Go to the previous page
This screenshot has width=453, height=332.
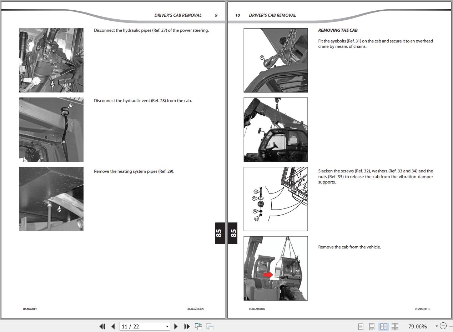coord(113,326)
